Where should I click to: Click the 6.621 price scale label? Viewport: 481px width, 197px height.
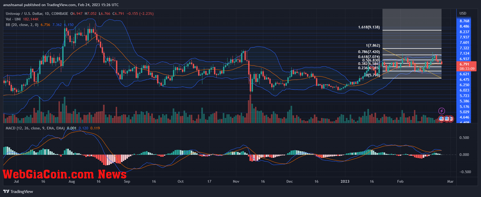[x=464, y=74]
